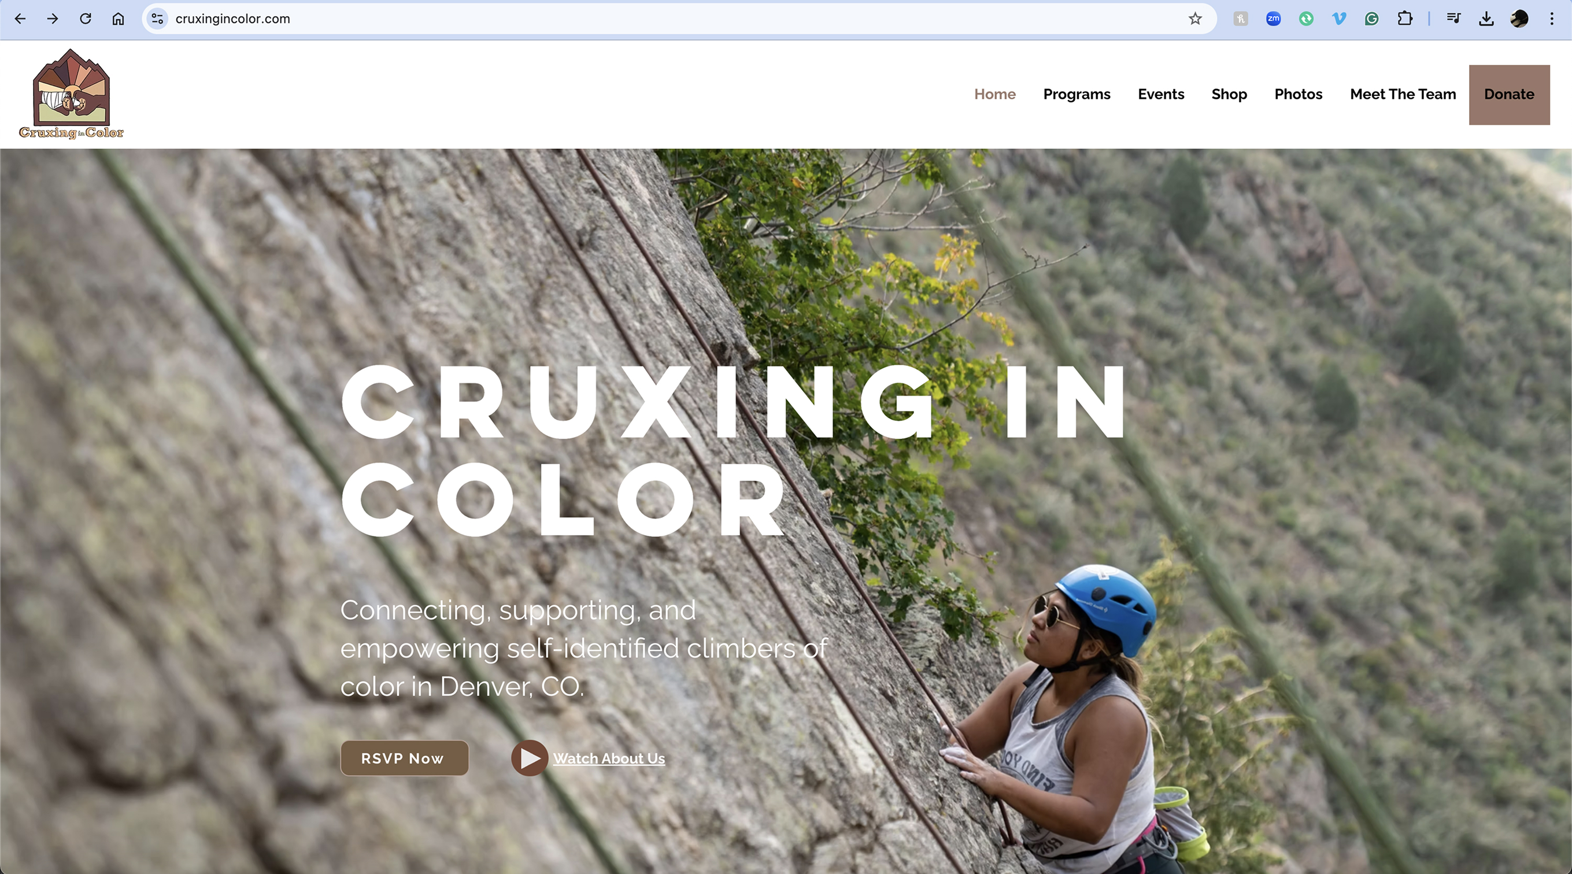Open the Zoom extension icon
1572x874 pixels.
[x=1273, y=19]
